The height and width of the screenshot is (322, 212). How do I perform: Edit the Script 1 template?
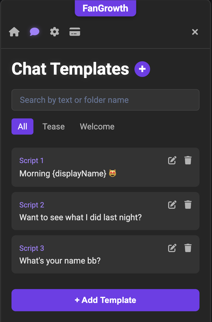pyautogui.click(x=172, y=160)
